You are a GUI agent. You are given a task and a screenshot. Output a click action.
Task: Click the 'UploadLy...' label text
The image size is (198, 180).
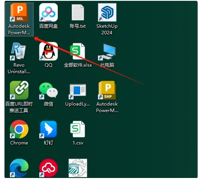78,104
